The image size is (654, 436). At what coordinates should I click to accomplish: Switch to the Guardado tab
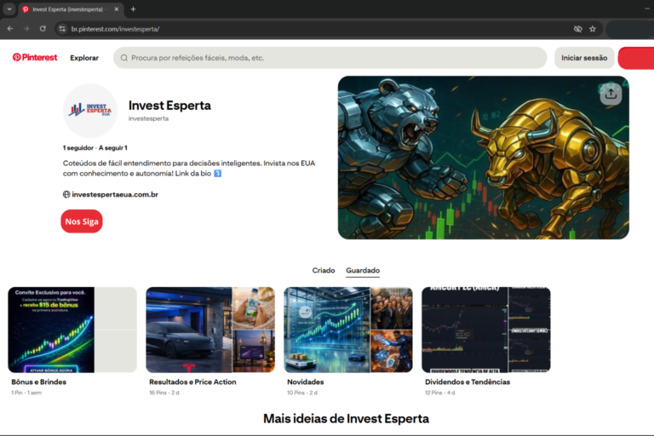(363, 270)
